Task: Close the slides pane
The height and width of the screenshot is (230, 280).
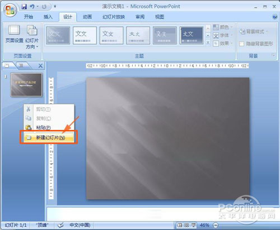Action: 40,66
